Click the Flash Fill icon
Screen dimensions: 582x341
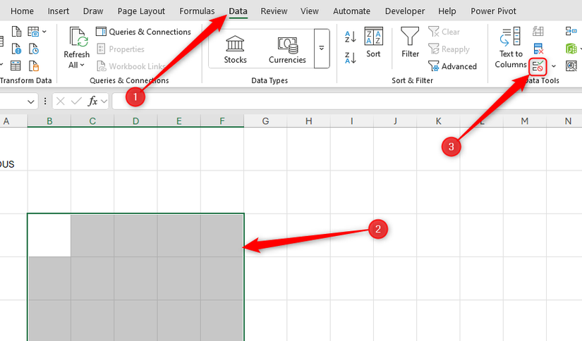pyautogui.click(x=538, y=32)
